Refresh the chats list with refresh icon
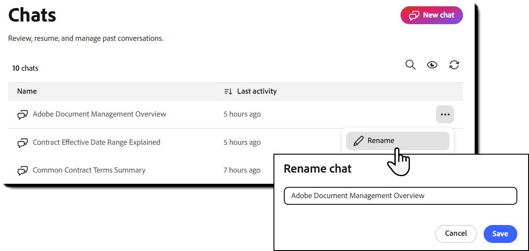 tap(454, 65)
